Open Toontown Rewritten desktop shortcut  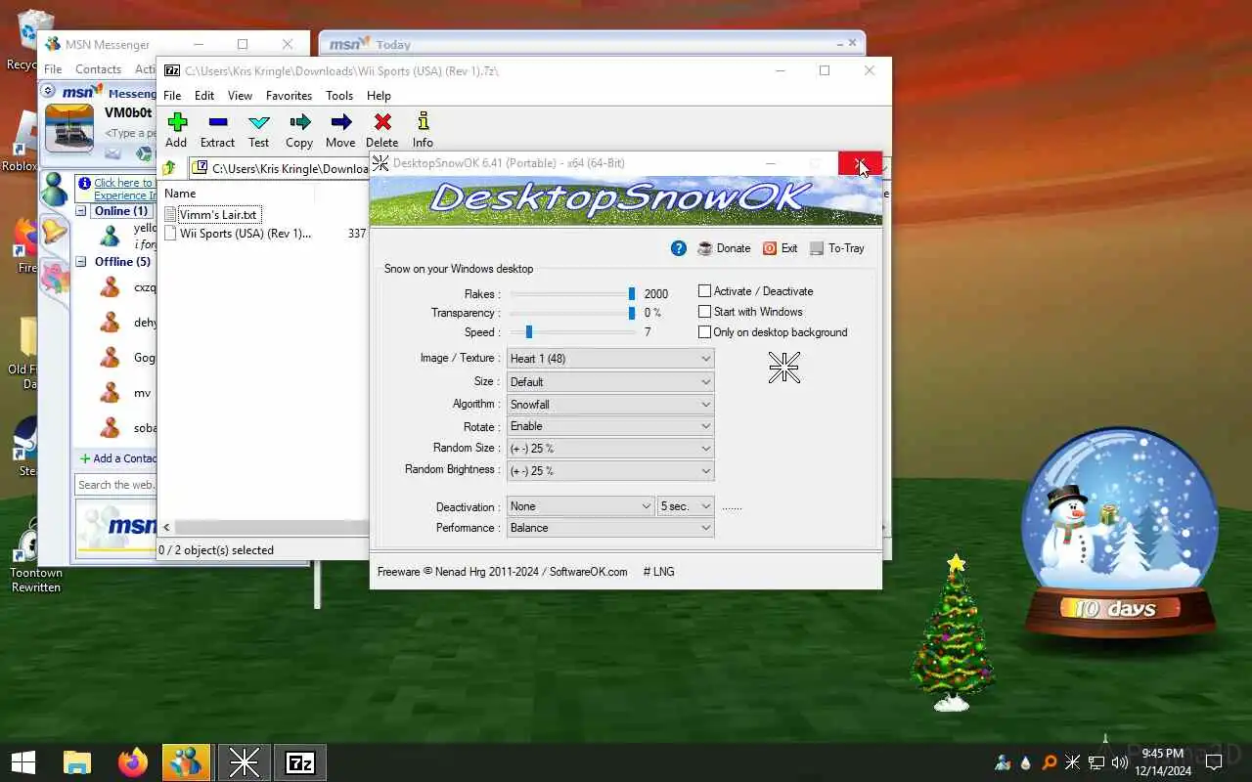(36, 557)
